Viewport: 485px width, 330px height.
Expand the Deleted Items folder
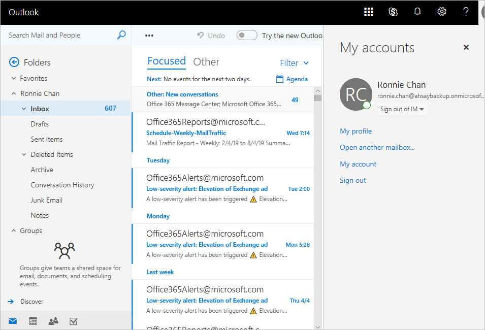[x=24, y=155]
